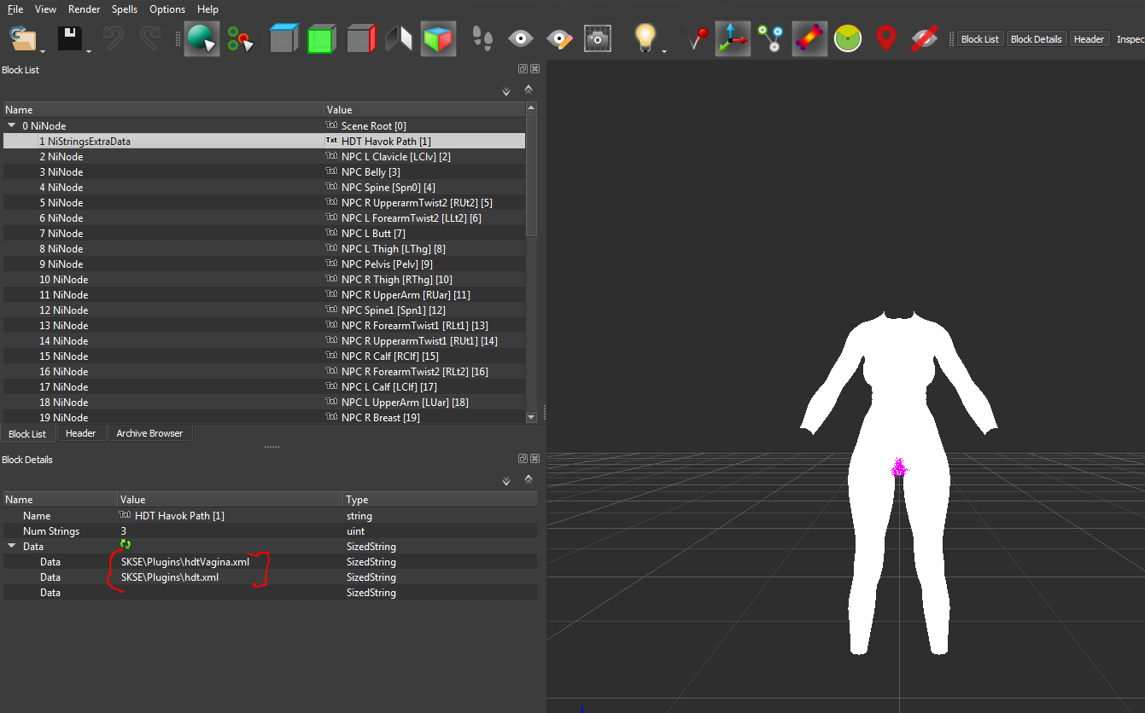Click Block Details expand-all double chevron down
This screenshot has width=1145, height=713.
click(506, 481)
